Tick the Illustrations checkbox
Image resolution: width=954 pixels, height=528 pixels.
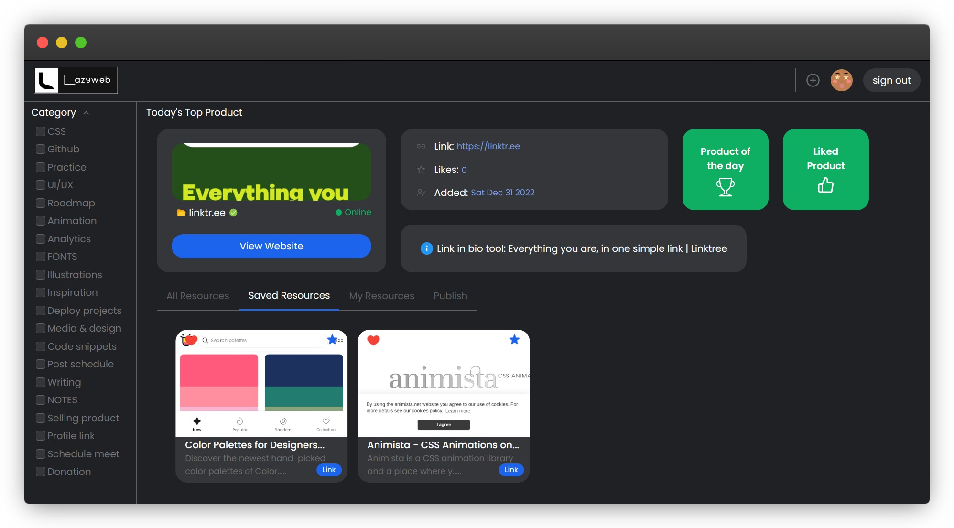click(41, 275)
